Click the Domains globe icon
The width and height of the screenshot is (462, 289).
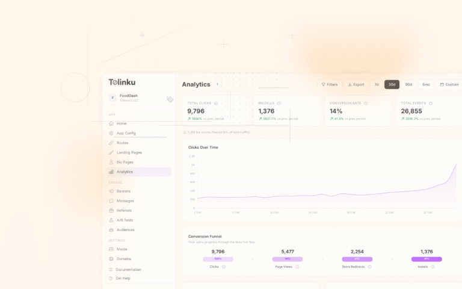click(111, 259)
